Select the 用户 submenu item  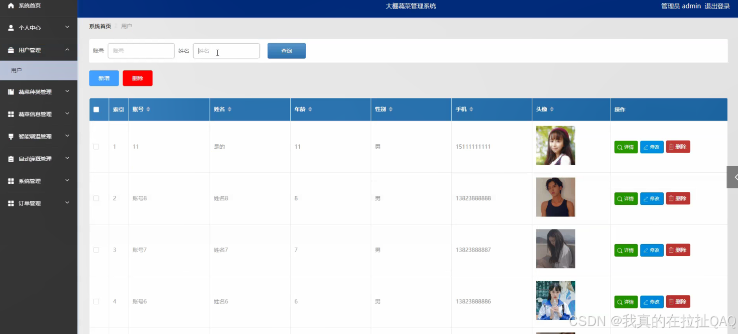click(x=39, y=70)
